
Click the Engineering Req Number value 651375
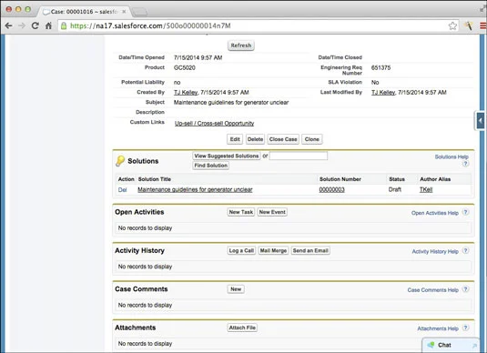click(380, 67)
